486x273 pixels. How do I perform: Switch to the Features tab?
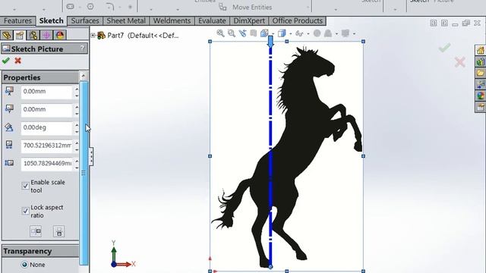17,20
